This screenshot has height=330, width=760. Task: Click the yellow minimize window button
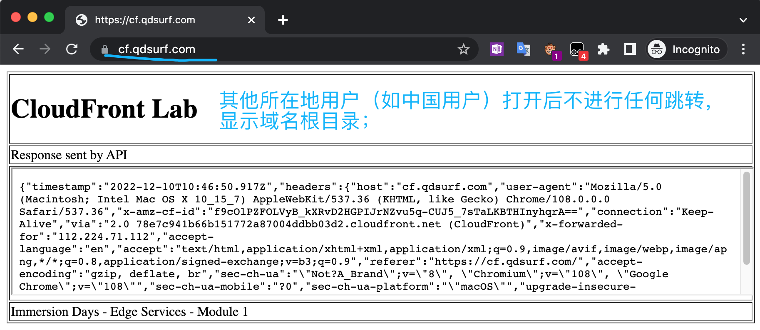pyautogui.click(x=32, y=17)
